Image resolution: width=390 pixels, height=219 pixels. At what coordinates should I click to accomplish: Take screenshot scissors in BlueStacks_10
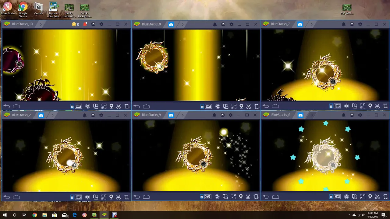pos(119,106)
